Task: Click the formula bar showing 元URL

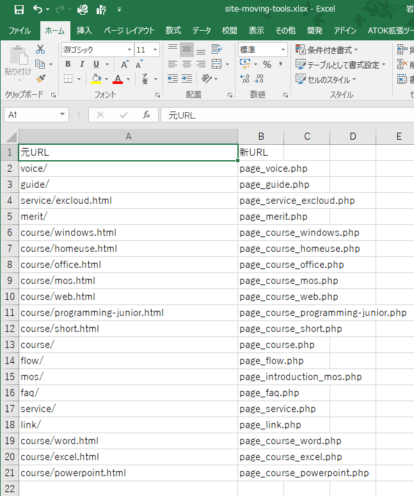Action: 287,115
